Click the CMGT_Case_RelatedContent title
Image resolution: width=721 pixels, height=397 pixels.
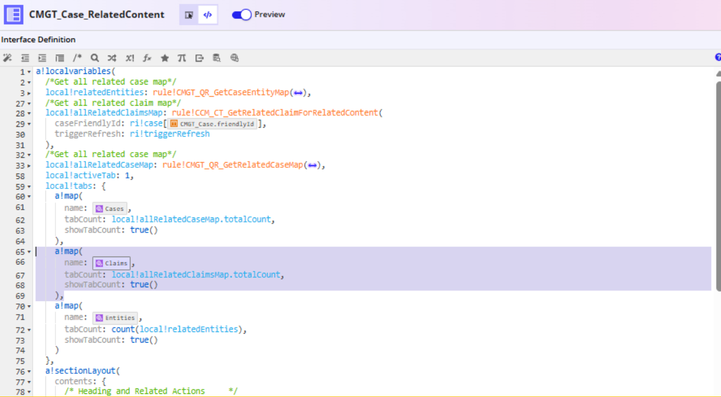point(97,15)
